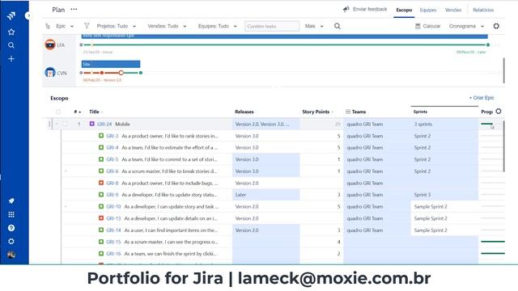Collapse the Teams column toggle icon
This screenshot has width=518, height=291.
coord(348,112)
